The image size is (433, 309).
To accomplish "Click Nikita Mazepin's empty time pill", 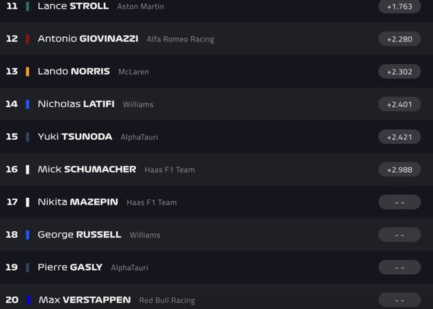I will tap(400, 202).
